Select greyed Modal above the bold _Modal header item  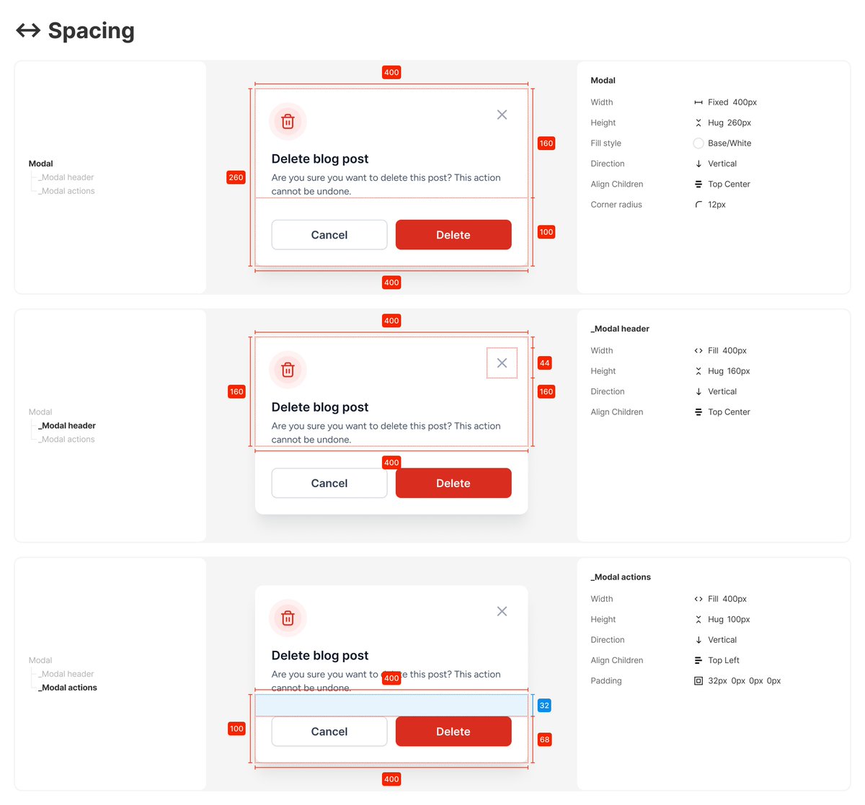[40, 412]
